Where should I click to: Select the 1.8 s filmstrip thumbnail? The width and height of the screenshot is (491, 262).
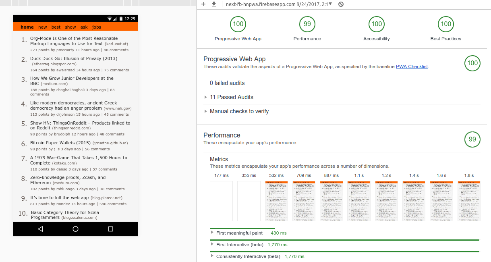click(x=469, y=201)
